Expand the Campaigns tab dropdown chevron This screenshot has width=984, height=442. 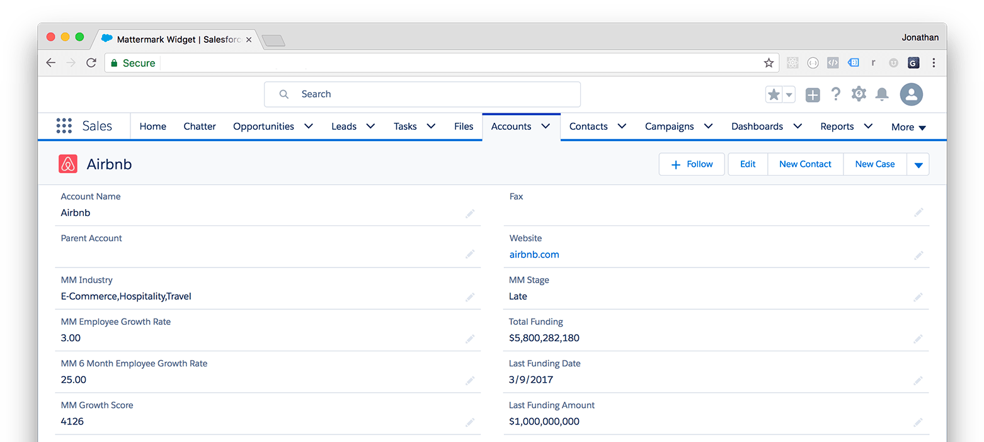708,126
